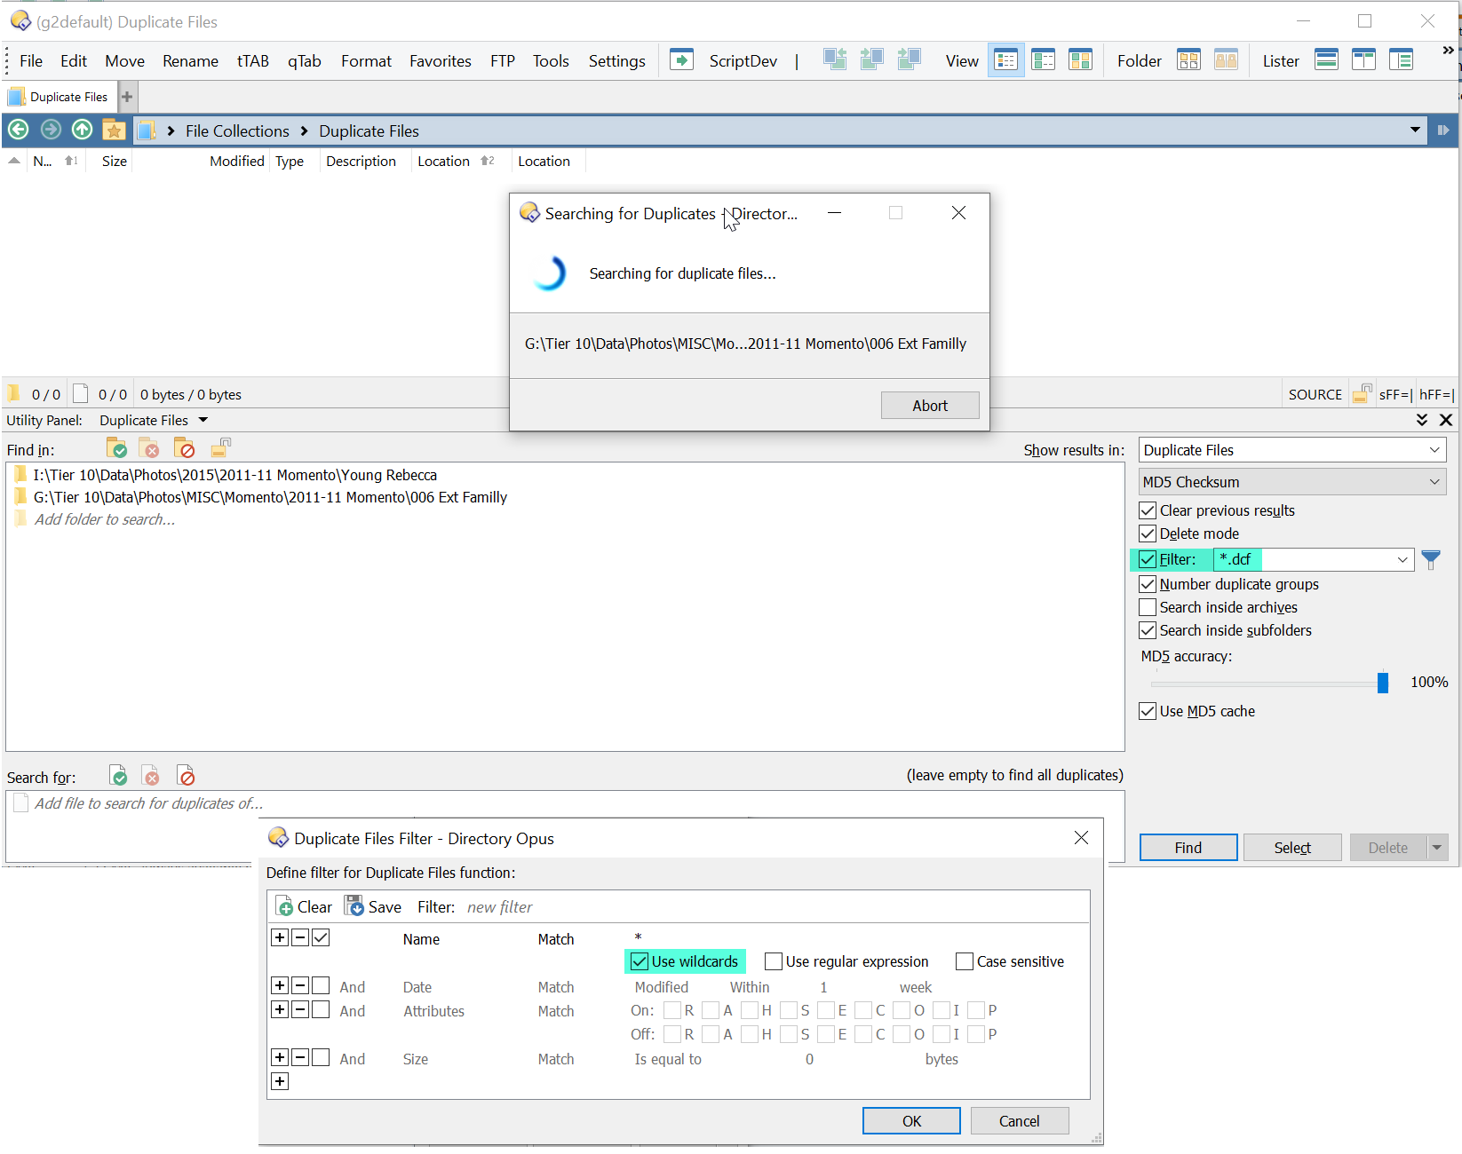Select the Details view mode icon

(1005, 60)
